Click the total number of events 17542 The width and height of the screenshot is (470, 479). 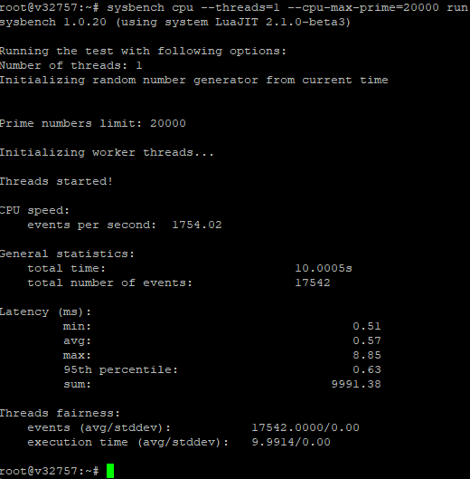(x=313, y=283)
